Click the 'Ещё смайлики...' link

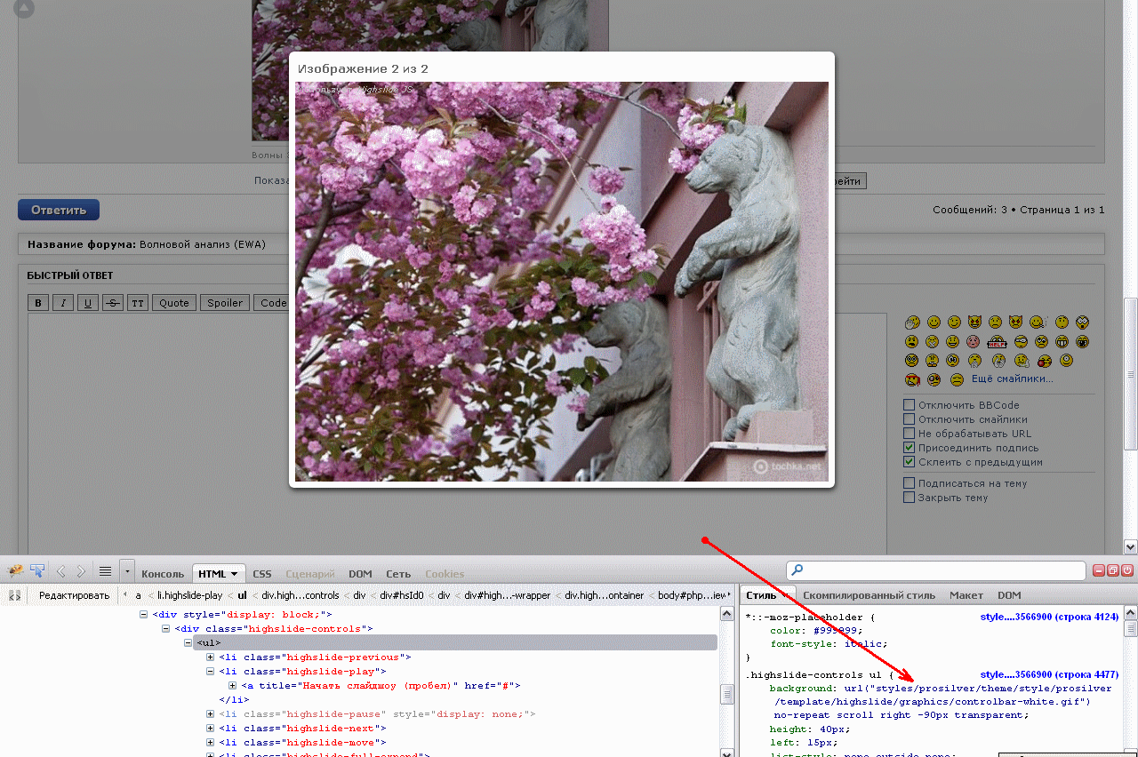tap(1012, 378)
